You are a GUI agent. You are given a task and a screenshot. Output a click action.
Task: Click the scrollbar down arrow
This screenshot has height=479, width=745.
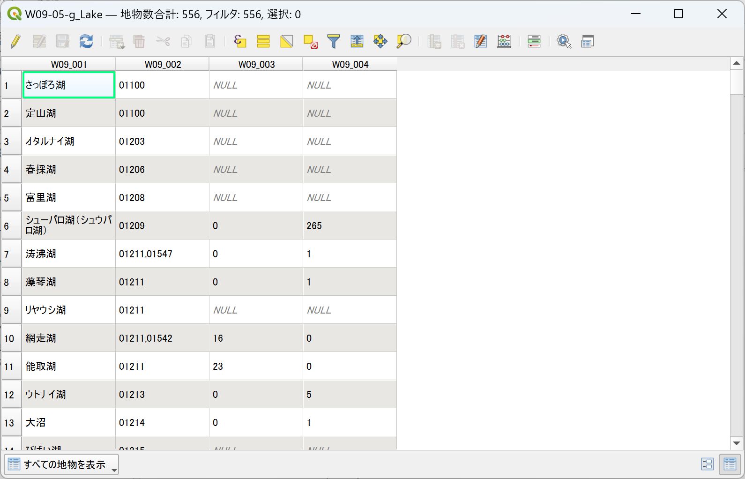[x=736, y=443]
